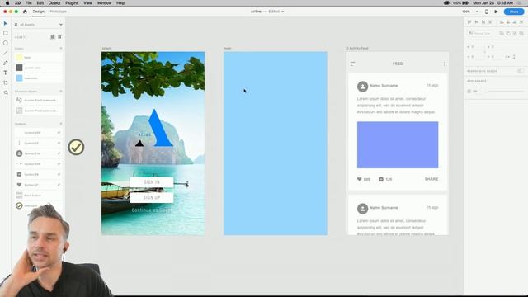Viewport: 528px width, 297px height.
Task: Open the Window menu
Action: coord(105,3)
